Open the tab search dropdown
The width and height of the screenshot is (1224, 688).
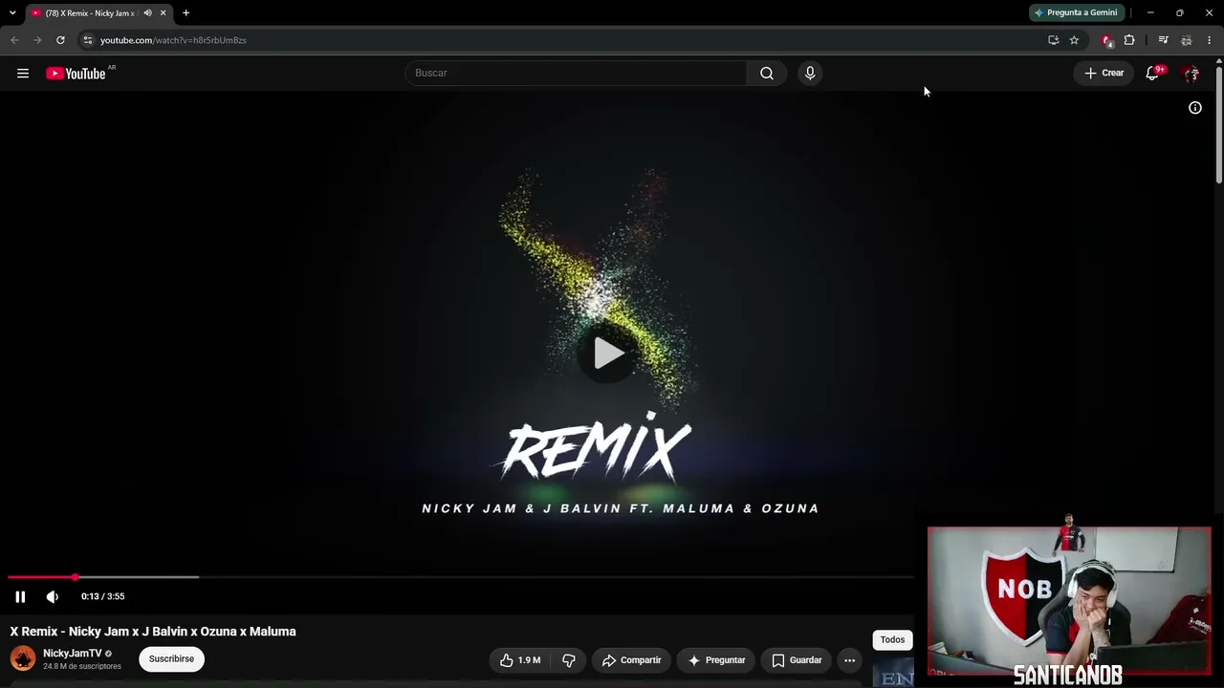(x=12, y=13)
